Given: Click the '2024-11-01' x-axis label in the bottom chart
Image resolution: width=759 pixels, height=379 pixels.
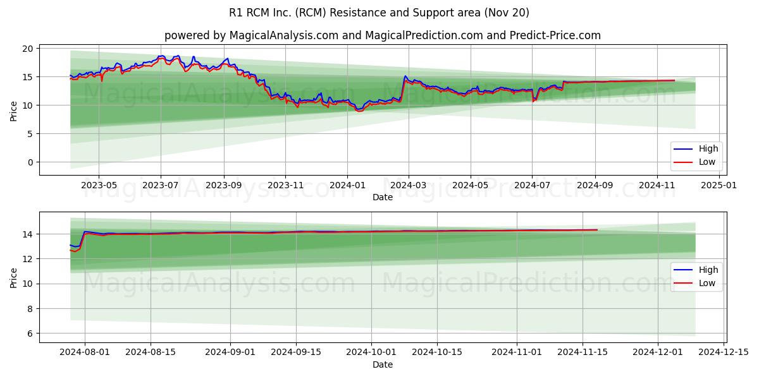Looking at the screenshot, I should [516, 353].
